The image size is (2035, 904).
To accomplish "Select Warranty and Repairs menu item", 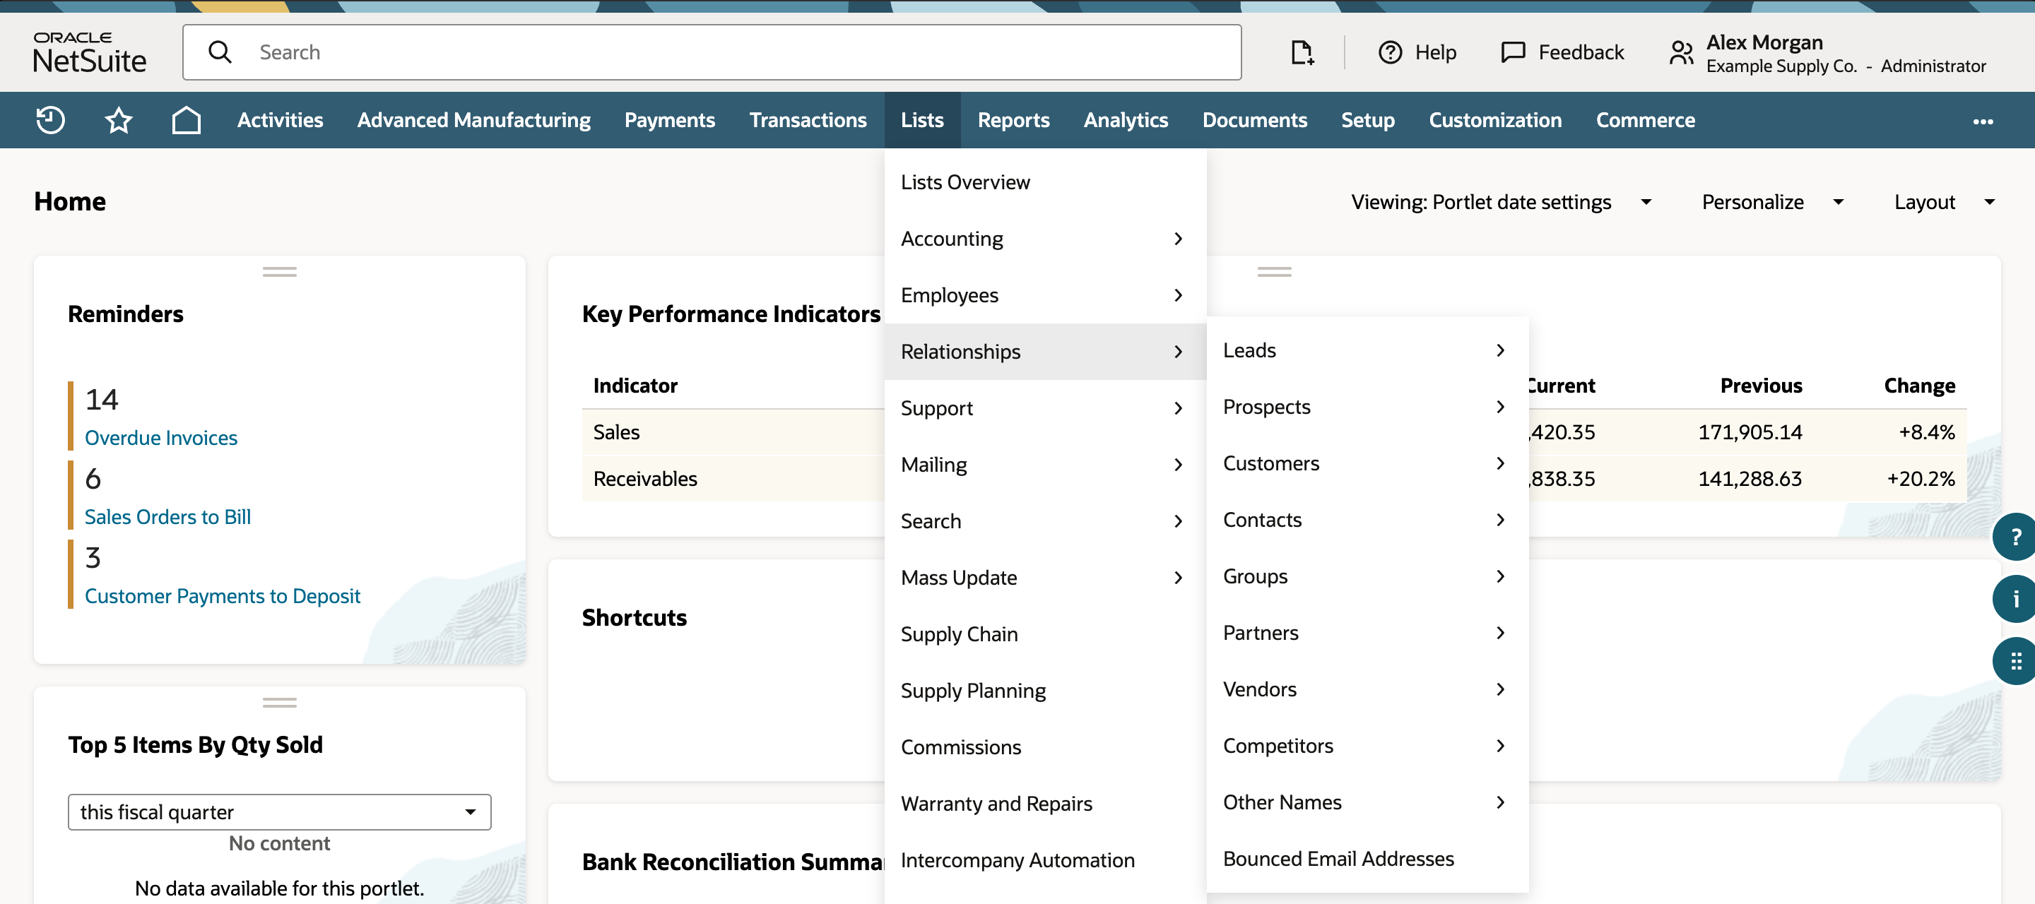I will point(1045,804).
